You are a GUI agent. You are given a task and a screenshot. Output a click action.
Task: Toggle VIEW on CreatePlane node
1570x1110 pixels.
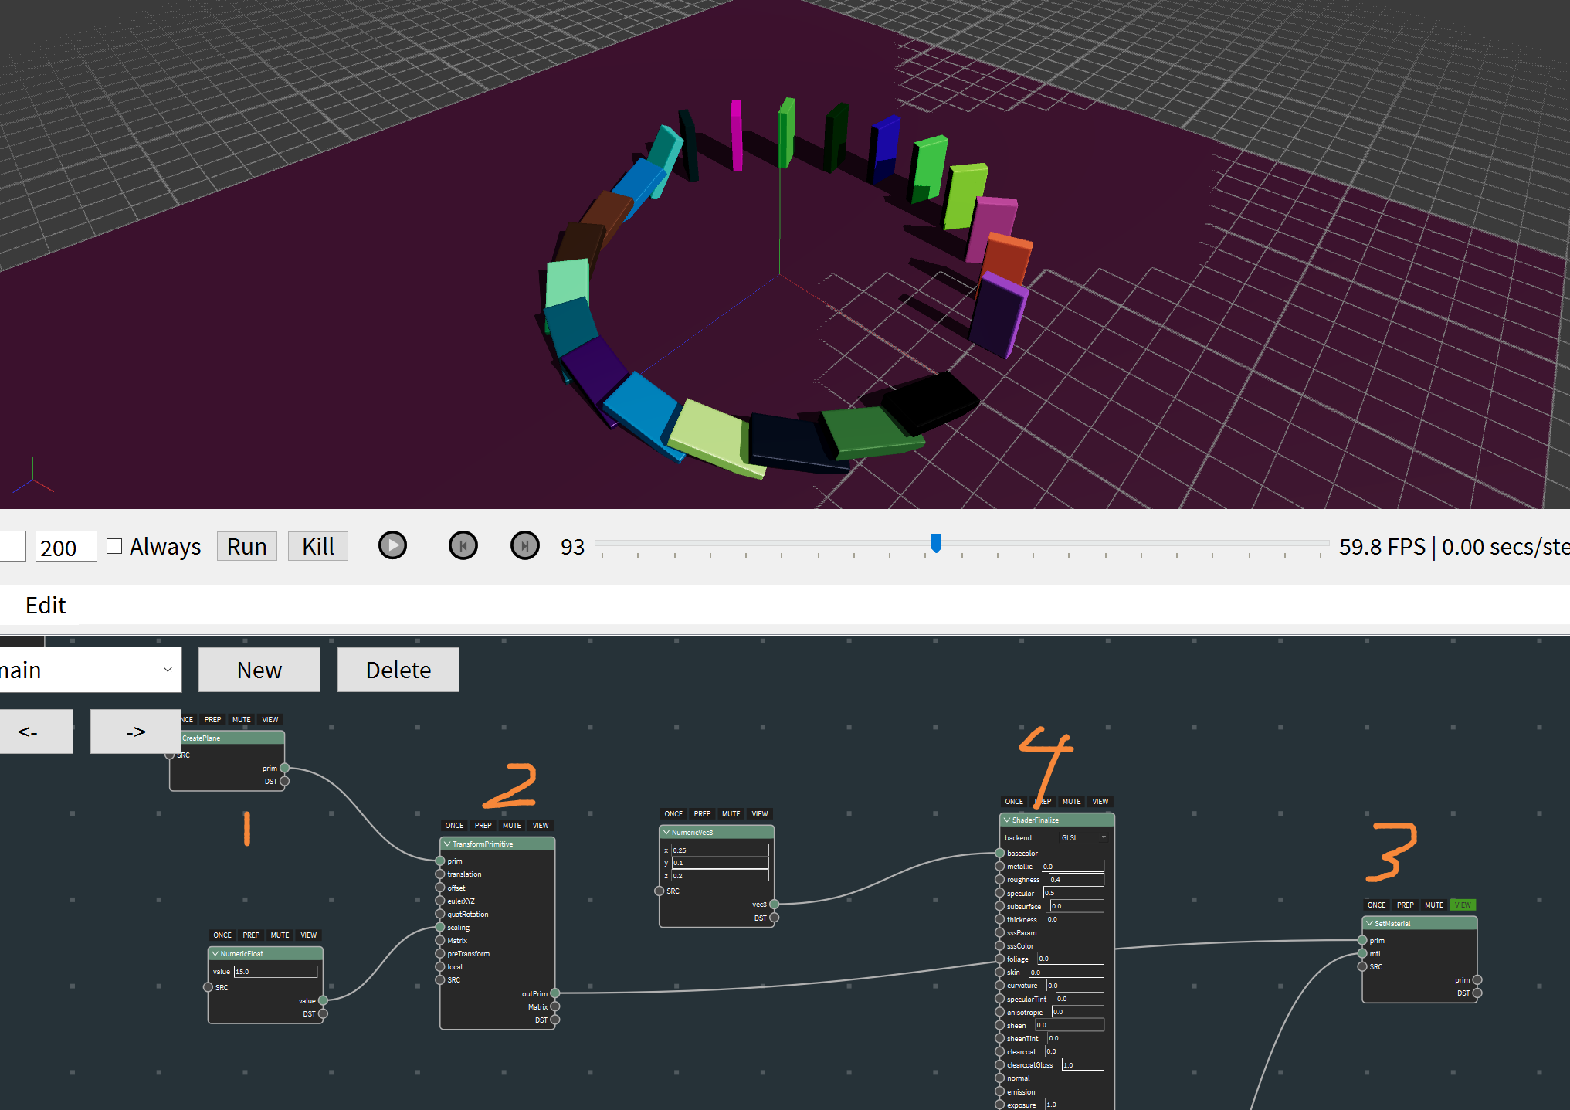pyautogui.click(x=270, y=719)
